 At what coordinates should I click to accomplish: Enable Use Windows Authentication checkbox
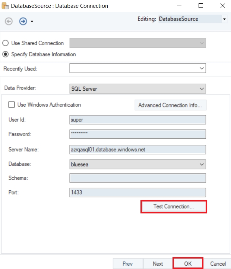(12, 105)
